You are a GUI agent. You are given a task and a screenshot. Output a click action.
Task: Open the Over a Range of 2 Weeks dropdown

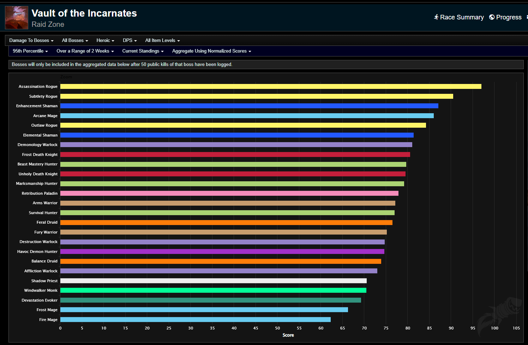pos(85,51)
